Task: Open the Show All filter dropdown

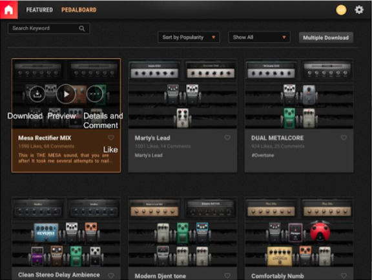Action: 260,37
